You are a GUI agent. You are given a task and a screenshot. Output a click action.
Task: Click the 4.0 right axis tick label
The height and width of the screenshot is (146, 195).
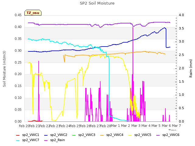(x=181, y=15)
